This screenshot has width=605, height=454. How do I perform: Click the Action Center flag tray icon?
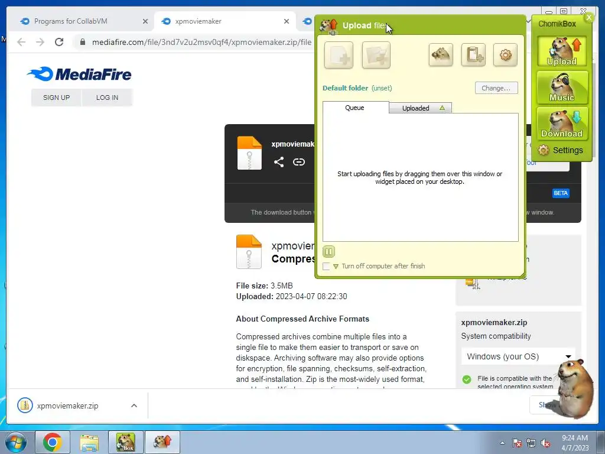(x=516, y=443)
